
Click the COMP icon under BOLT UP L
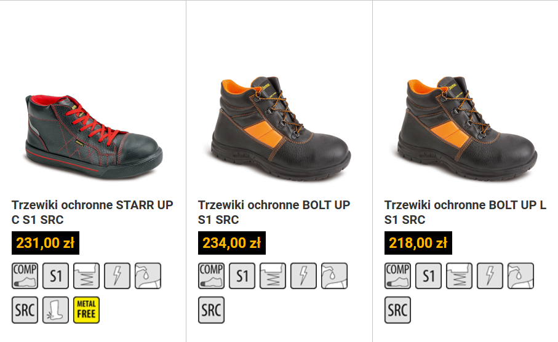point(397,276)
